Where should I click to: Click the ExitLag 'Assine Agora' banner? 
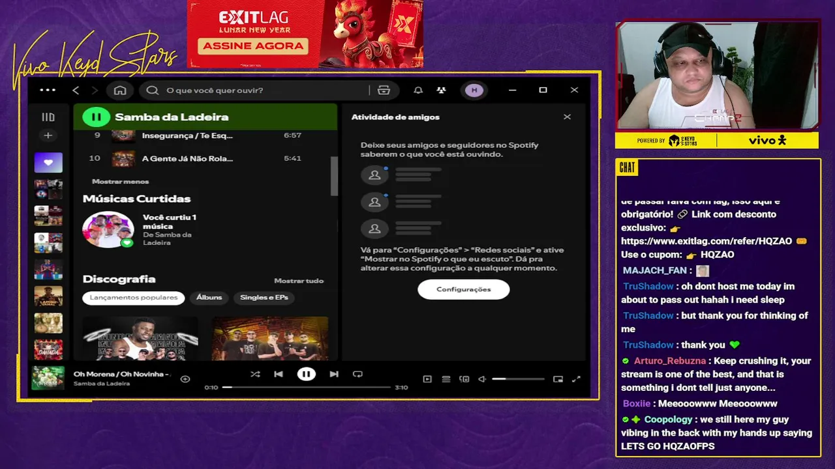[x=253, y=46]
